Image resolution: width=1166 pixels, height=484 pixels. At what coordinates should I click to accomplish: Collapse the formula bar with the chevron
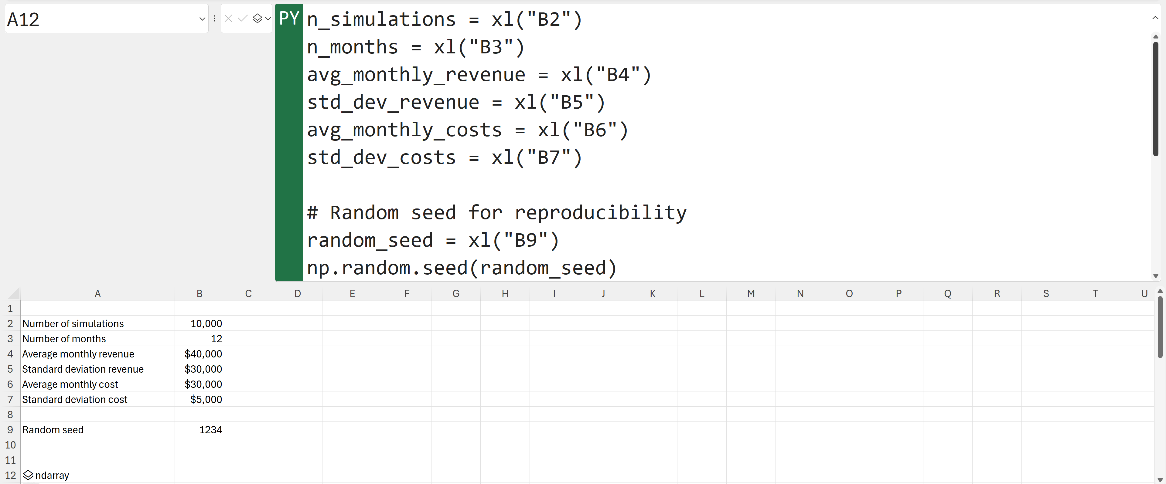point(1155,18)
